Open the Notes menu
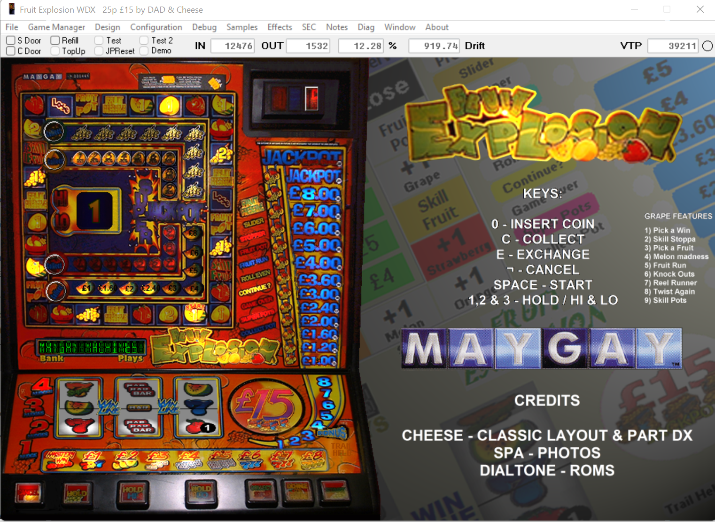The width and height of the screenshot is (715, 522). (337, 27)
